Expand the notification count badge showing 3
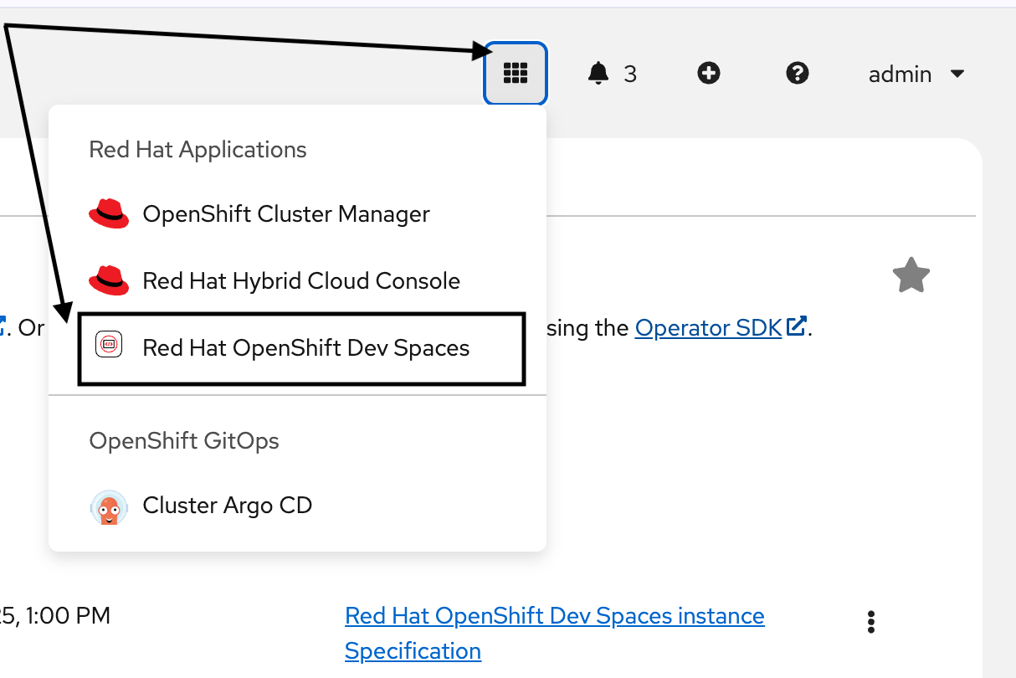1016x678 pixels. 629,74
